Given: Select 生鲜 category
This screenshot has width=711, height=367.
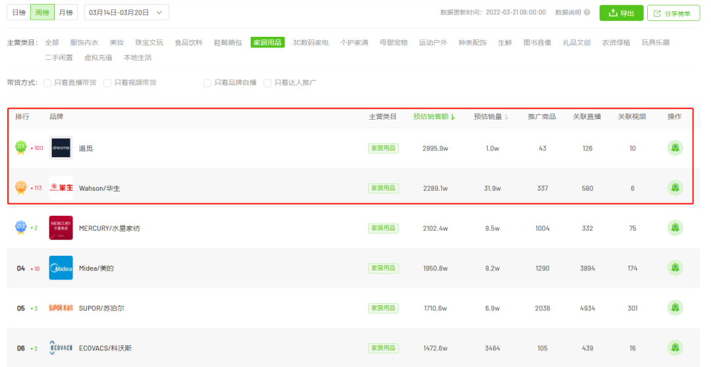Looking at the screenshot, I should pos(505,43).
